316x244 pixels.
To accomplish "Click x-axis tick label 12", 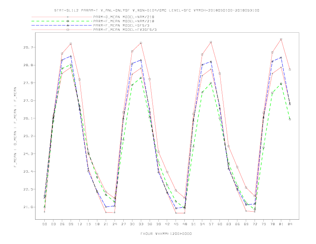I will (x=80, y=224).
